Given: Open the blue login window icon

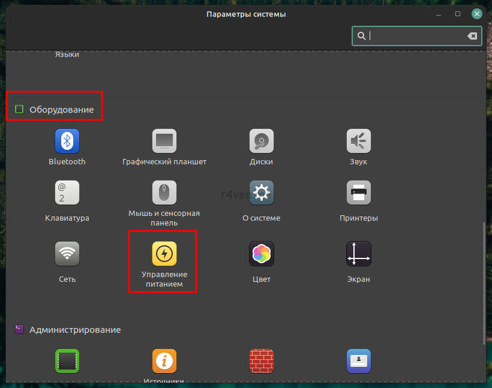Looking at the screenshot, I should click(358, 362).
